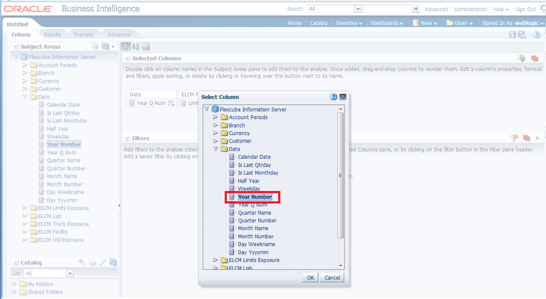Save the analysis using the disk icon
Viewport: 546px width, 299px height.
[512, 34]
